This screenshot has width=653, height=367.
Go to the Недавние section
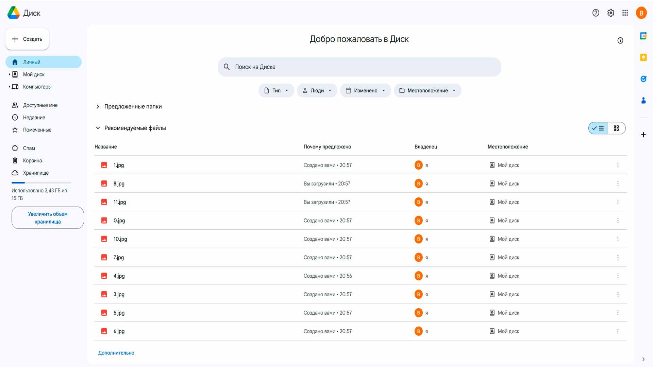pos(34,117)
